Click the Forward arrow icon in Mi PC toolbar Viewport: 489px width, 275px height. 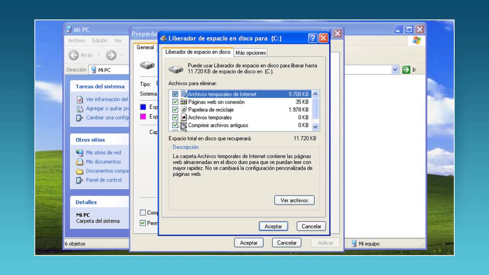pyautogui.click(x=111, y=55)
